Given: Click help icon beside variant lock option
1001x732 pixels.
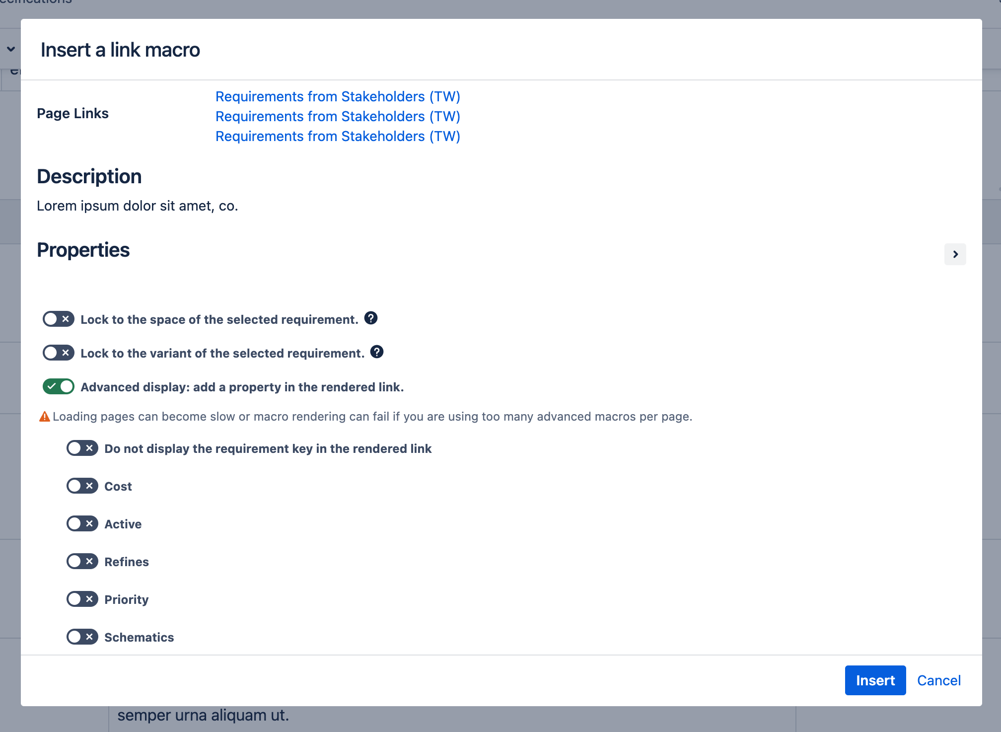Looking at the screenshot, I should coord(377,352).
